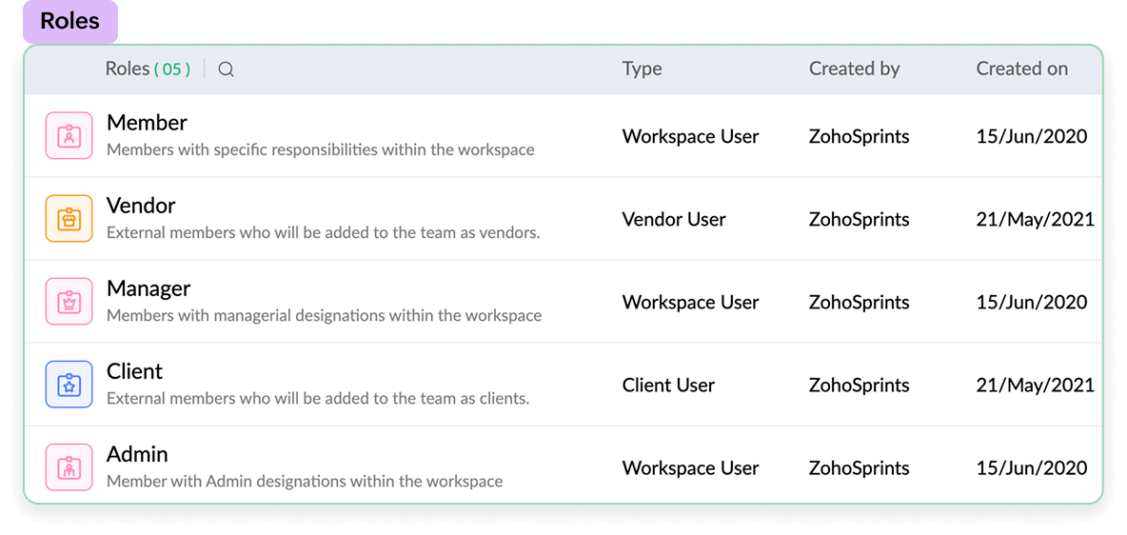Click the Roles count column header

pos(148,69)
